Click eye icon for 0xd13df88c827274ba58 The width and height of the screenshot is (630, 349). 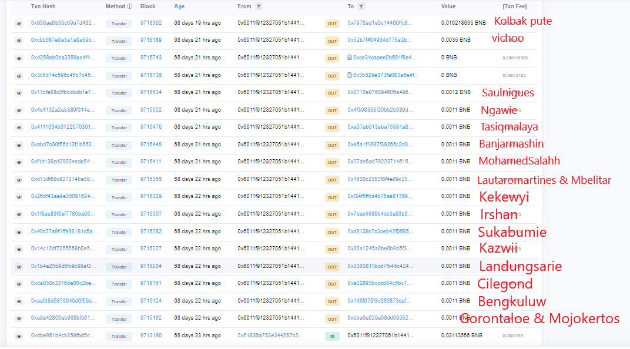click(x=19, y=180)
